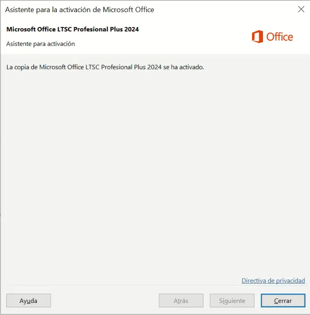
Task: Close the dialog with the title bar X
Action: coord(301,9)
